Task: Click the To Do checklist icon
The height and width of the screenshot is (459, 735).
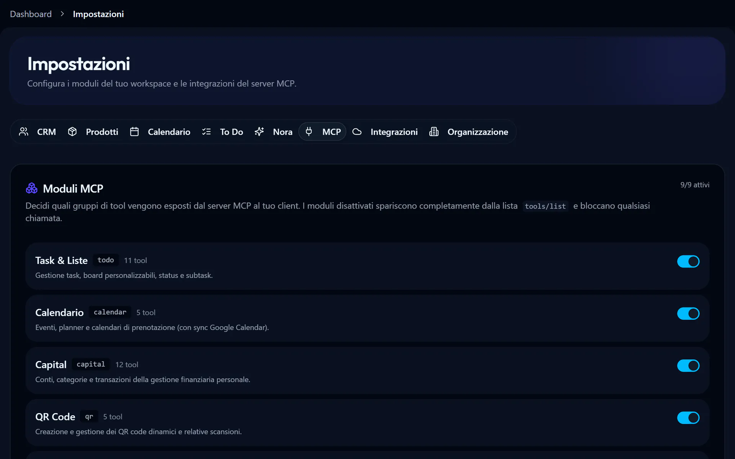Action: (206, 132)
